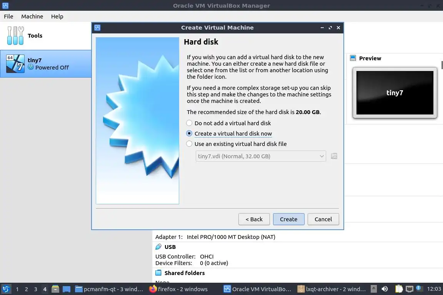This screenshot has height=295, width=443.
Task: Click the Cancel button
Action: pos(323,219)
